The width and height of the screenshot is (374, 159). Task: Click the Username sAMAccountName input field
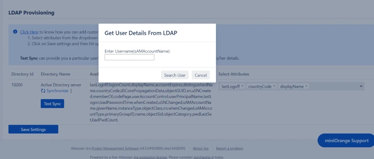coord(129,57)
